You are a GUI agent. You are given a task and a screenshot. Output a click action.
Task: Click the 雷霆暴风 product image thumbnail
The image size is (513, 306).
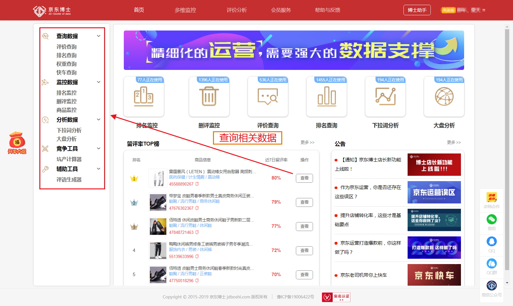(158, 178)
